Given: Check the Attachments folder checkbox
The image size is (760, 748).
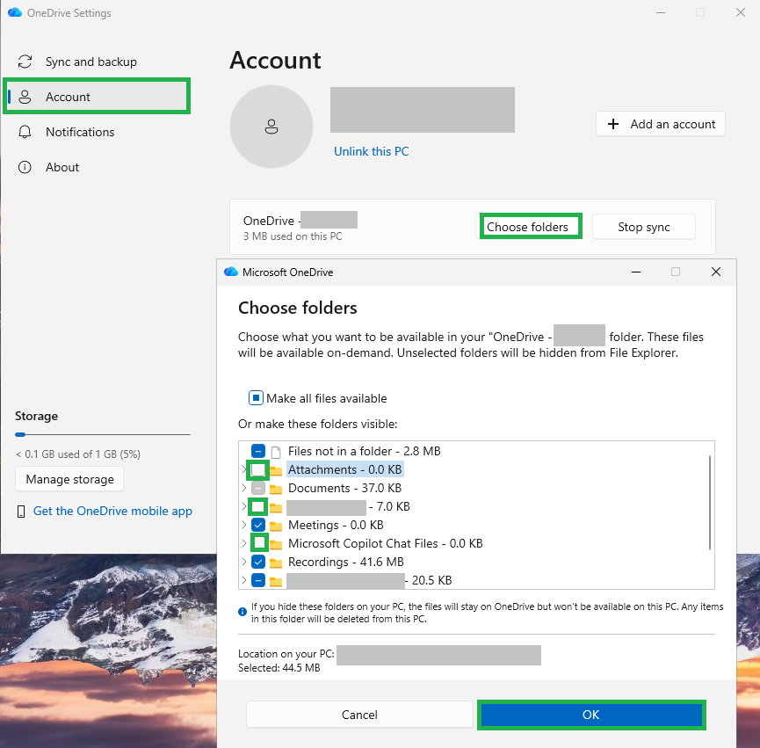Looking at the screenshot, I should [257, 469].
